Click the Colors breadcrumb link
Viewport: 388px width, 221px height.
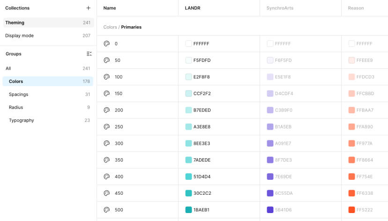(110, 27)
